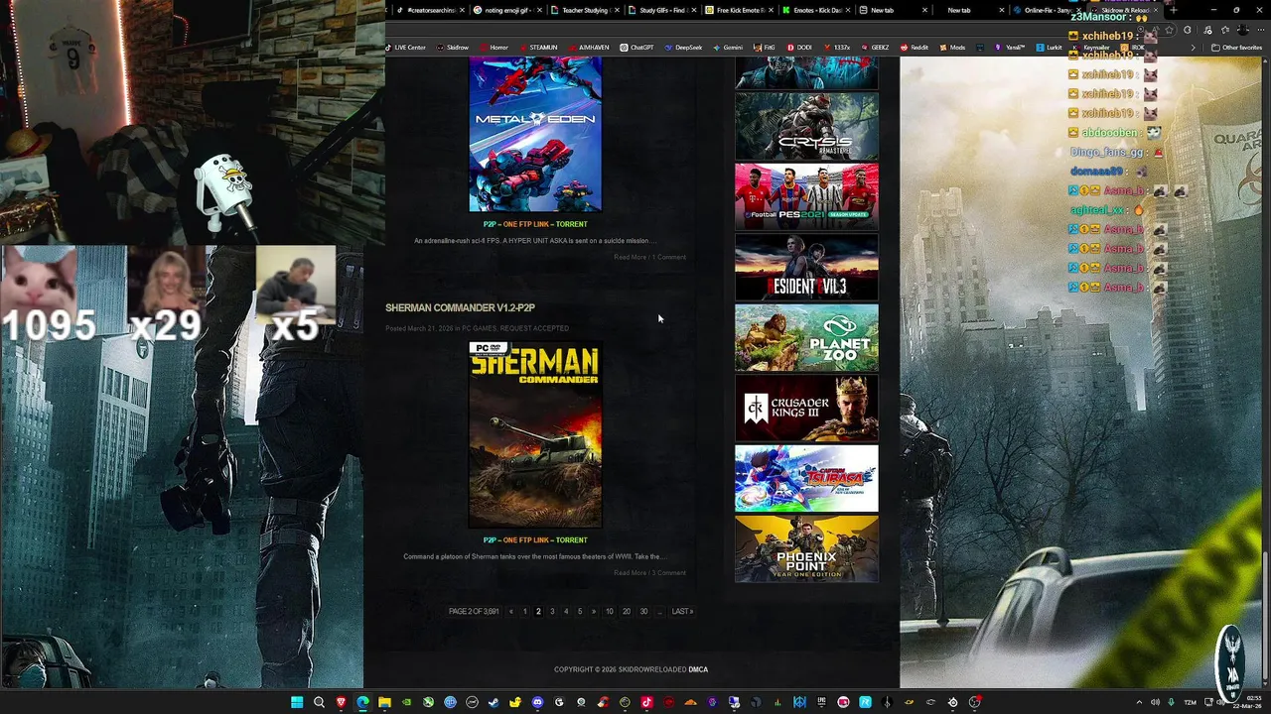Click the LAST » pagination link

pos(682,611)
